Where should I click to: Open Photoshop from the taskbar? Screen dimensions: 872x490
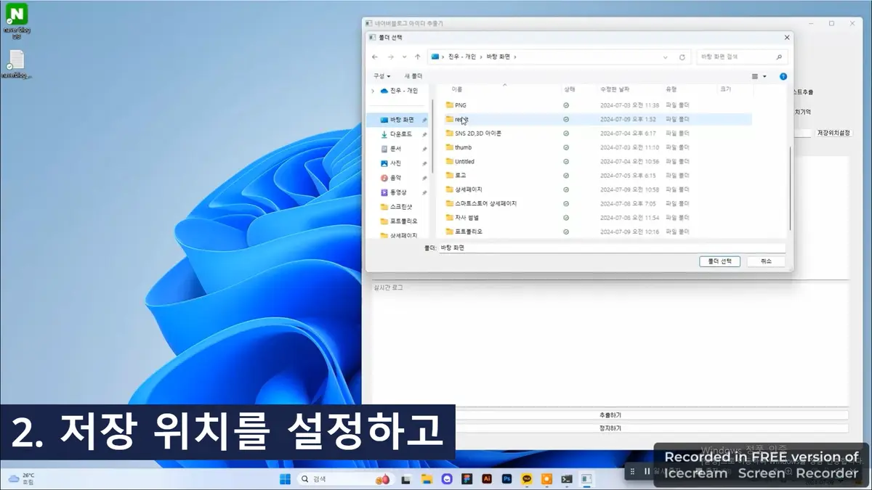click(507, 479)
